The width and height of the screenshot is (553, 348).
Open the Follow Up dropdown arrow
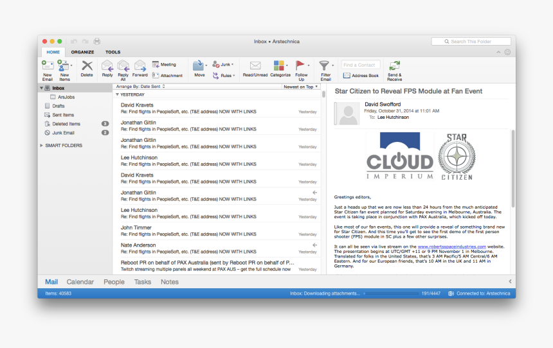308,65
